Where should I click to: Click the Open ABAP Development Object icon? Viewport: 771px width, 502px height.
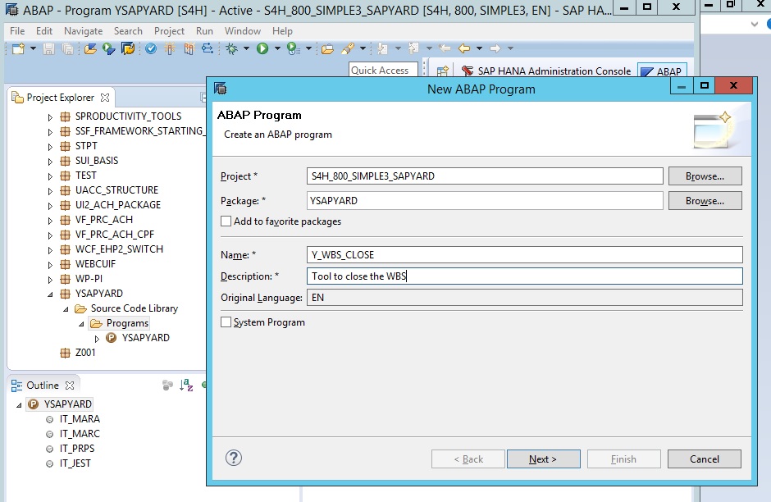point(90,48)
